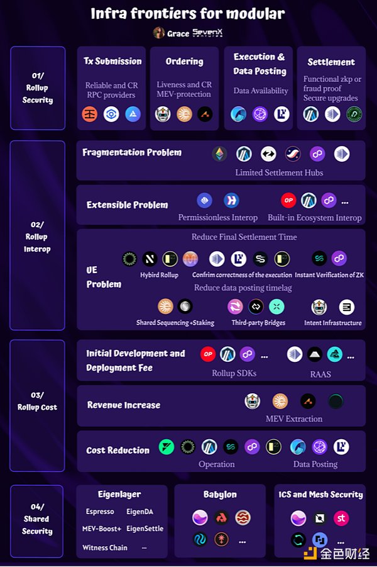Open the blue H icon above Permissionless Interop

point(231,200)
